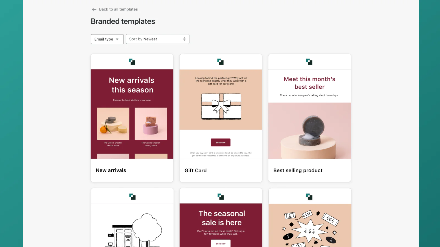Select the Best selling product title
Image resolution: width=440 pixels, height=247 pixels.
coord(298,170)
